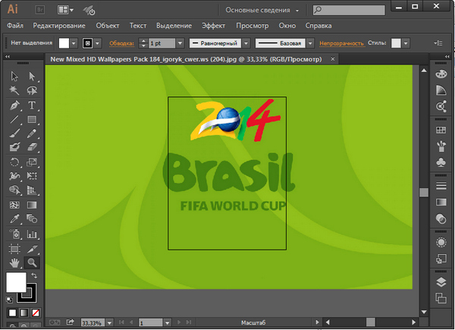Select the Zoom tool
Viewport: 455px width, 330px height.
point(32,262)
